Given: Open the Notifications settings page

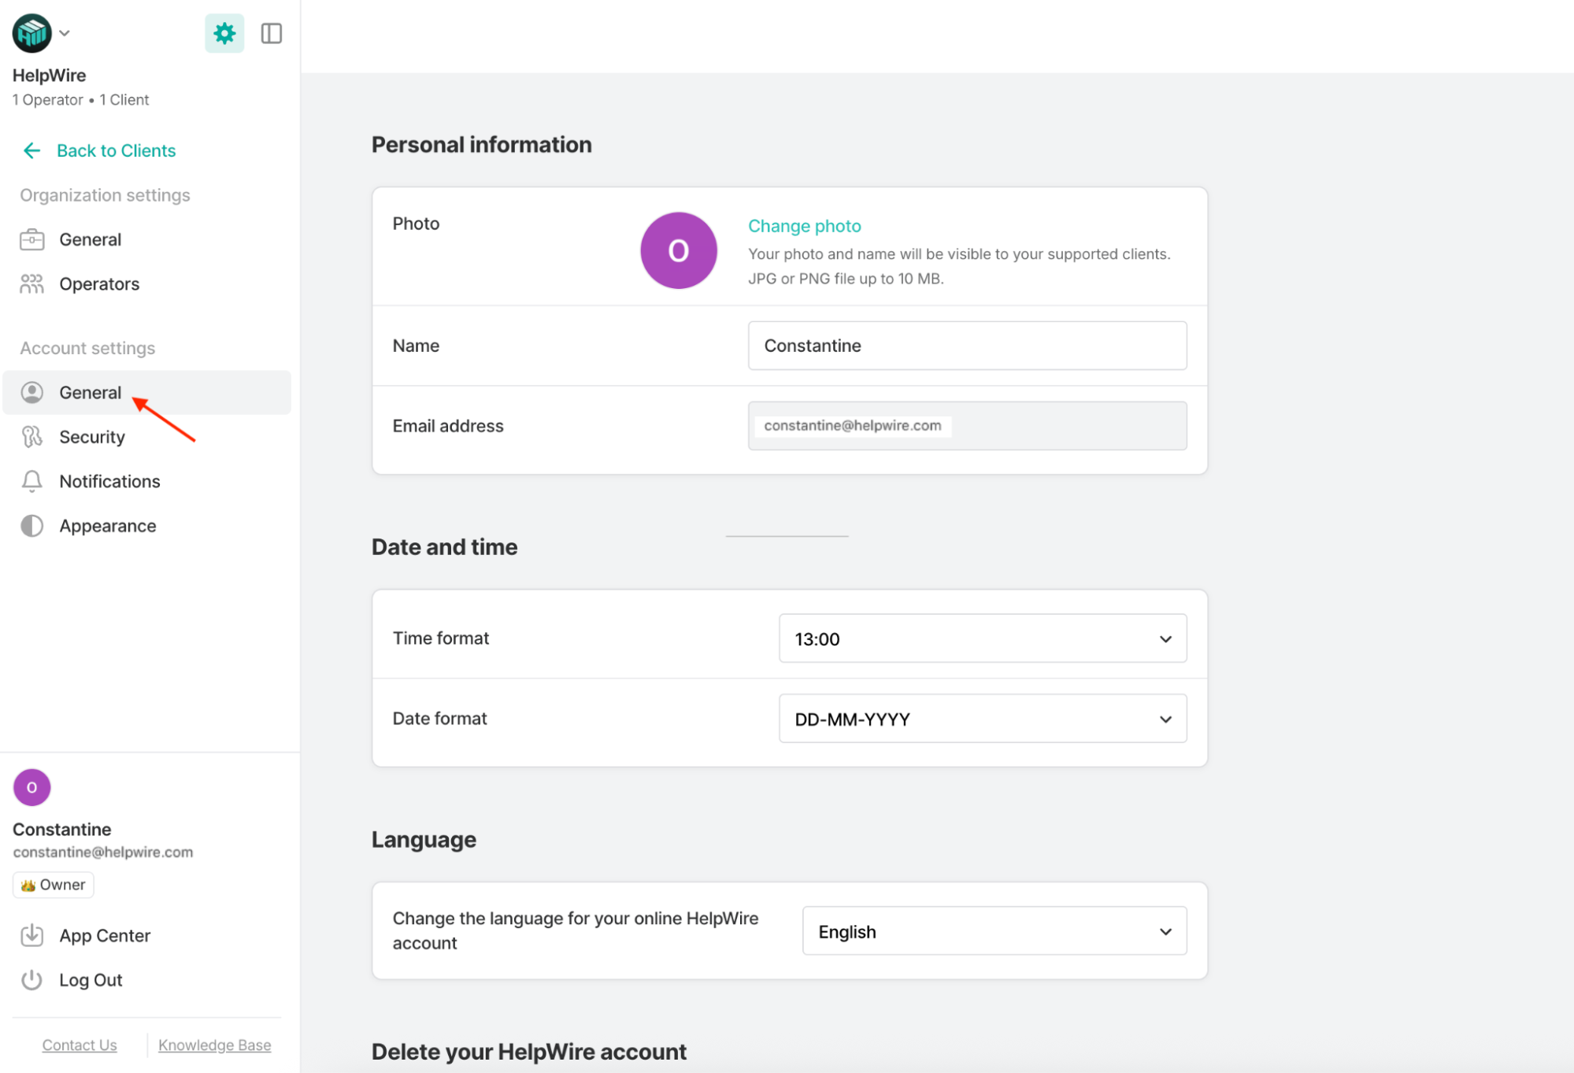Looking at the screenshot, I should pyautogui.click(x=109, y=481).
